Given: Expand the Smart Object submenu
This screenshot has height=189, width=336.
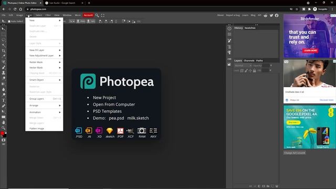Looking at the screenshot, I should 44,80.
